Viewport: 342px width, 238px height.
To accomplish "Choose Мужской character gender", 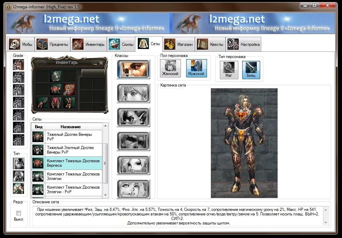I will click(196, 68).
